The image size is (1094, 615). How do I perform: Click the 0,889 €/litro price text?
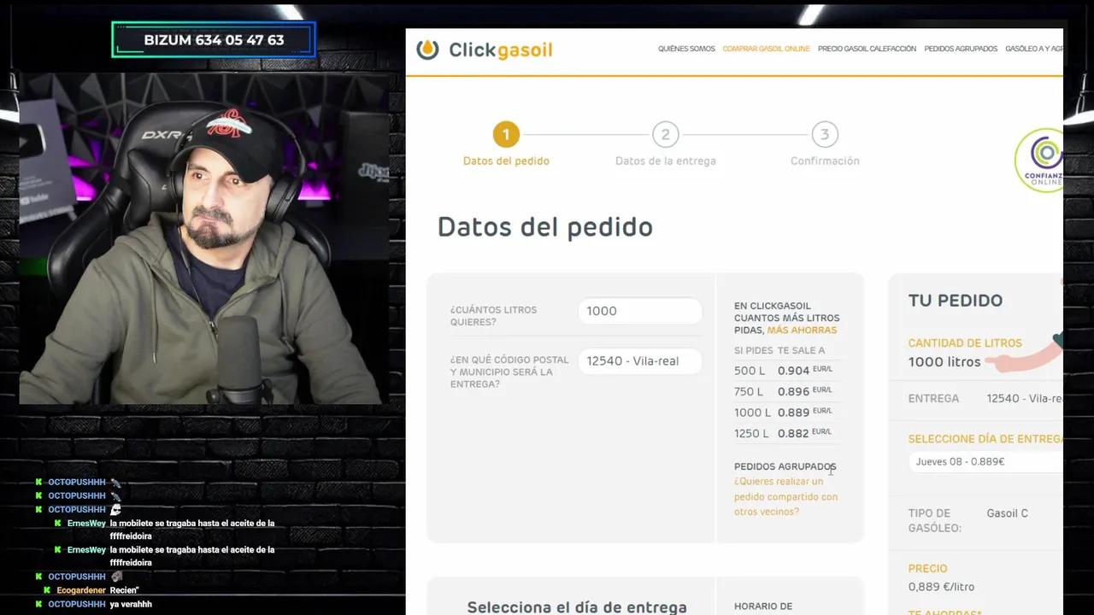click(x=941, y=587)
